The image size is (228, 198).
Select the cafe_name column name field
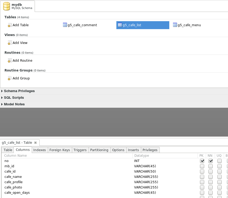pos(13,177)
